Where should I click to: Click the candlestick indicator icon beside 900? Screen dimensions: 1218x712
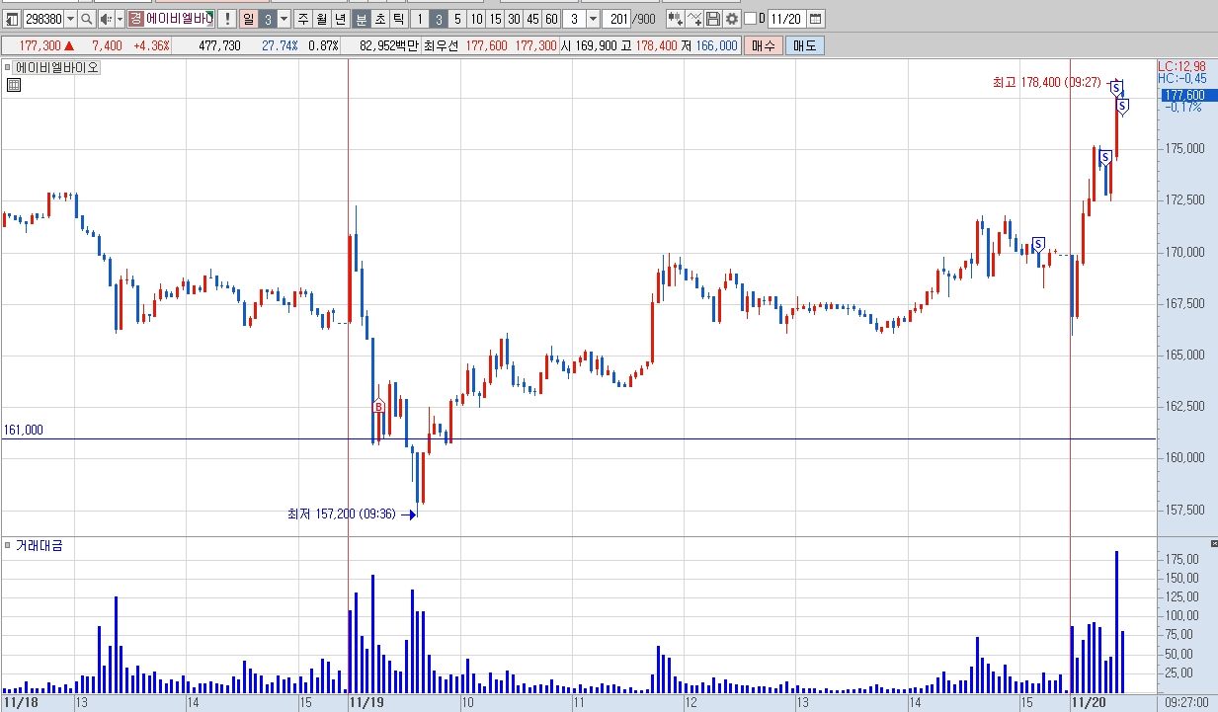pyautogui.click(x=676, y=19)
